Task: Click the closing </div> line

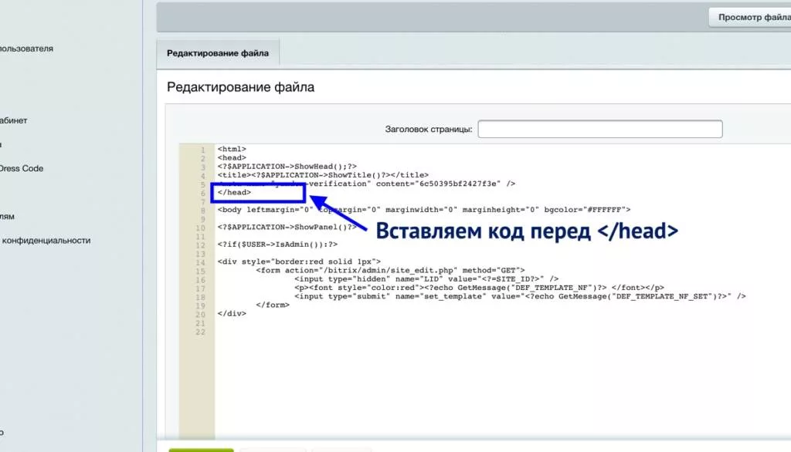Action: pyautogui.click(x=232, y=313)
